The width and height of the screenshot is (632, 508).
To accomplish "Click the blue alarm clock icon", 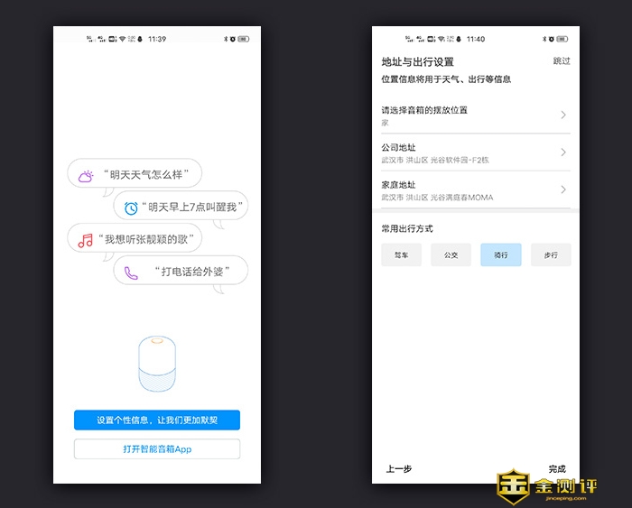I will [131, 208].
